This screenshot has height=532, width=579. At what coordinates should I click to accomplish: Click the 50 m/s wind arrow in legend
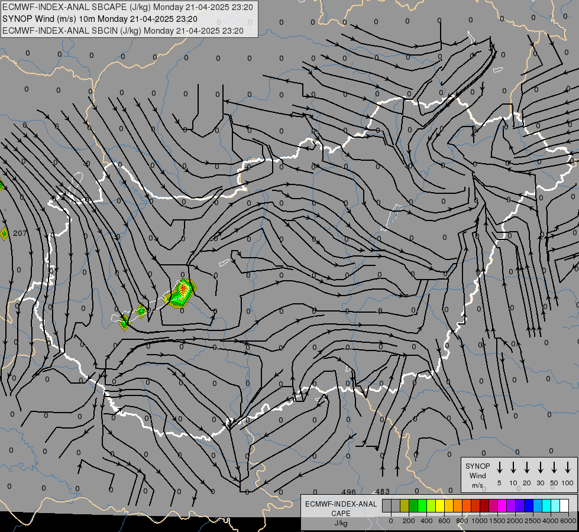554,468
